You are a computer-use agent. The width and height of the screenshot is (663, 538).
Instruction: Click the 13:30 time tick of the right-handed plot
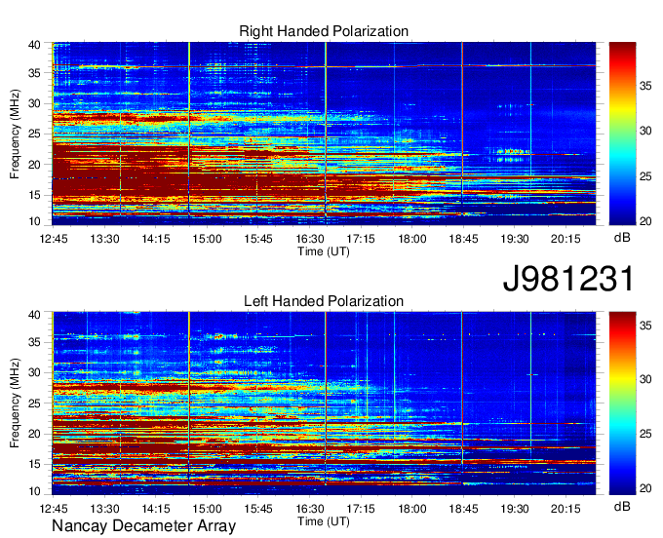(104, 239)
